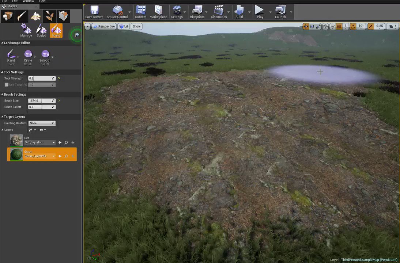Switch to Mesh Paint mode icon

(22, 16)
